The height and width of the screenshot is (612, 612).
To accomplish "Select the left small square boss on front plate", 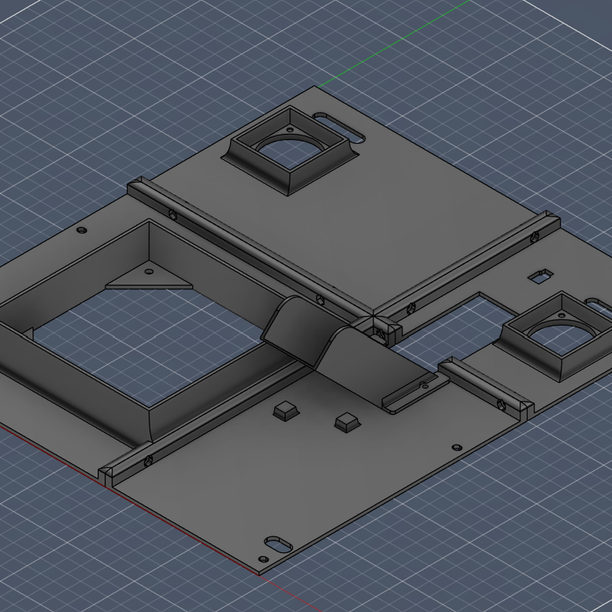I will pos(286,412).
